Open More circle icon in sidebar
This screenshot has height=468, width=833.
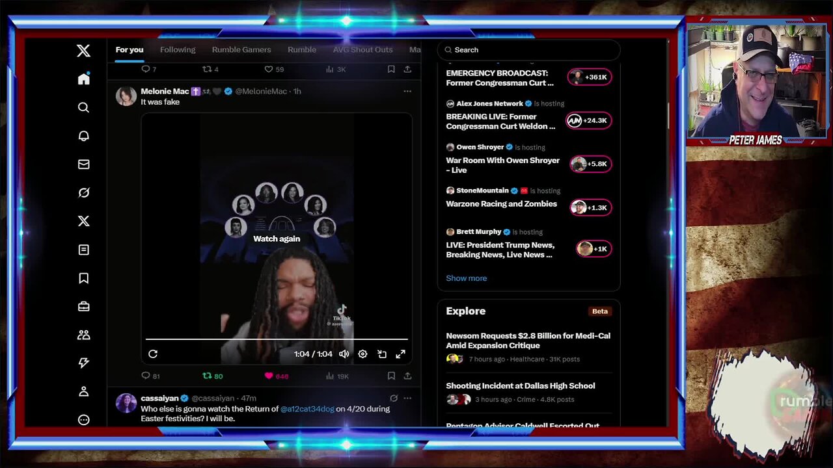[83, 420]
